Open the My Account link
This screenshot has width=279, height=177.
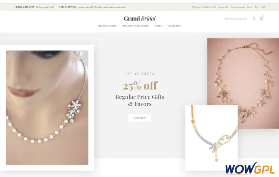pyautogui.click(x=197, y=7)
